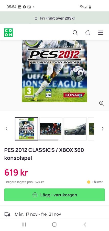
Task: Tap the Android home navigation button
Action: pos(54,224)
